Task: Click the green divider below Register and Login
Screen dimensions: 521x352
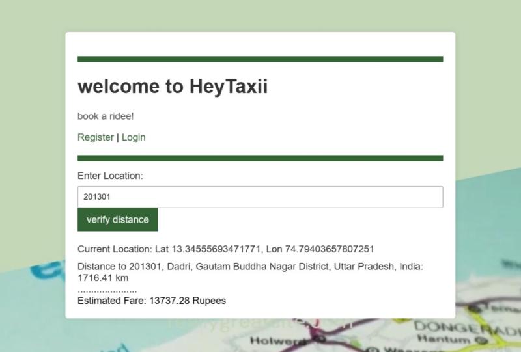Action: (260, 158)
